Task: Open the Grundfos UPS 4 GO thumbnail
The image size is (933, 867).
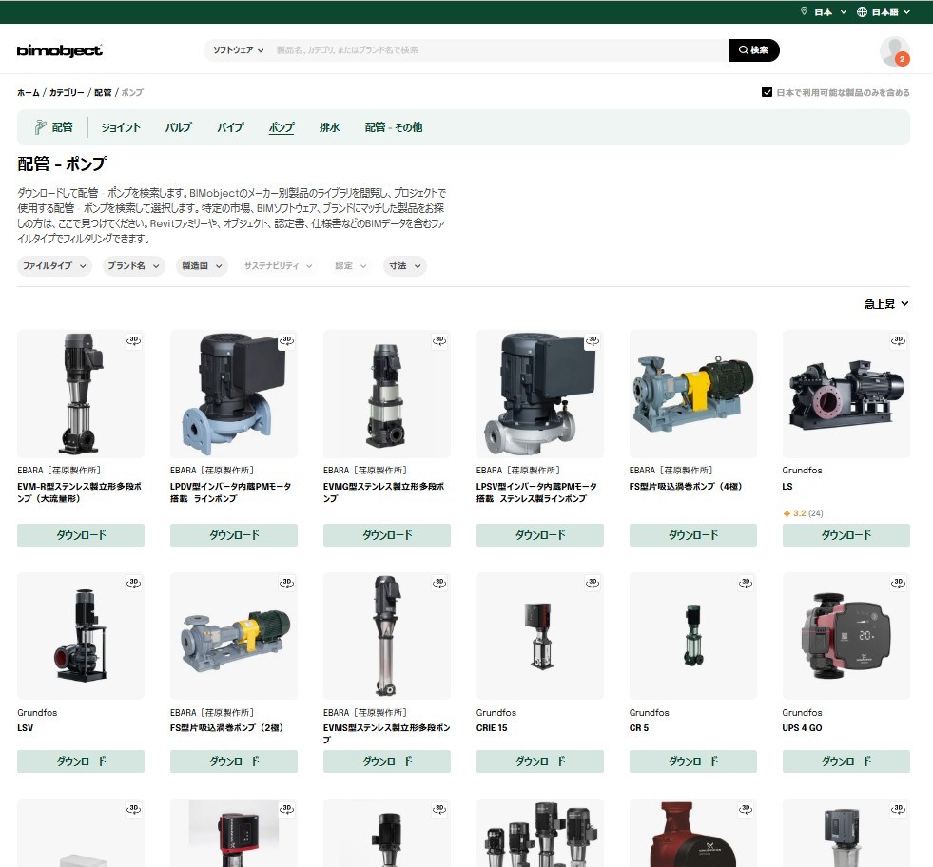Action: click(x=846, y=635)
